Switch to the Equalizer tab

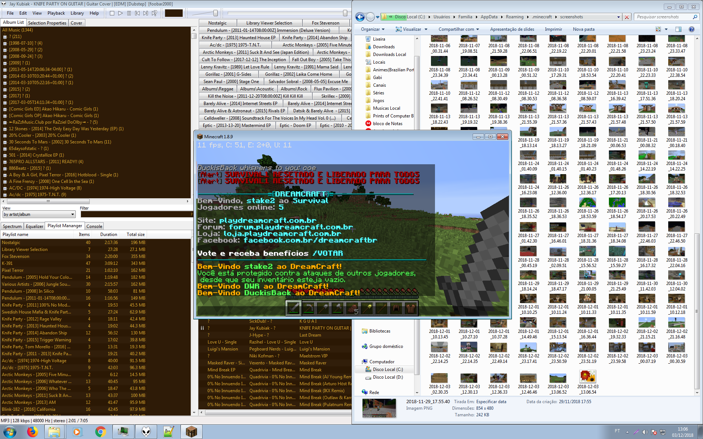(x=34, y=226)
